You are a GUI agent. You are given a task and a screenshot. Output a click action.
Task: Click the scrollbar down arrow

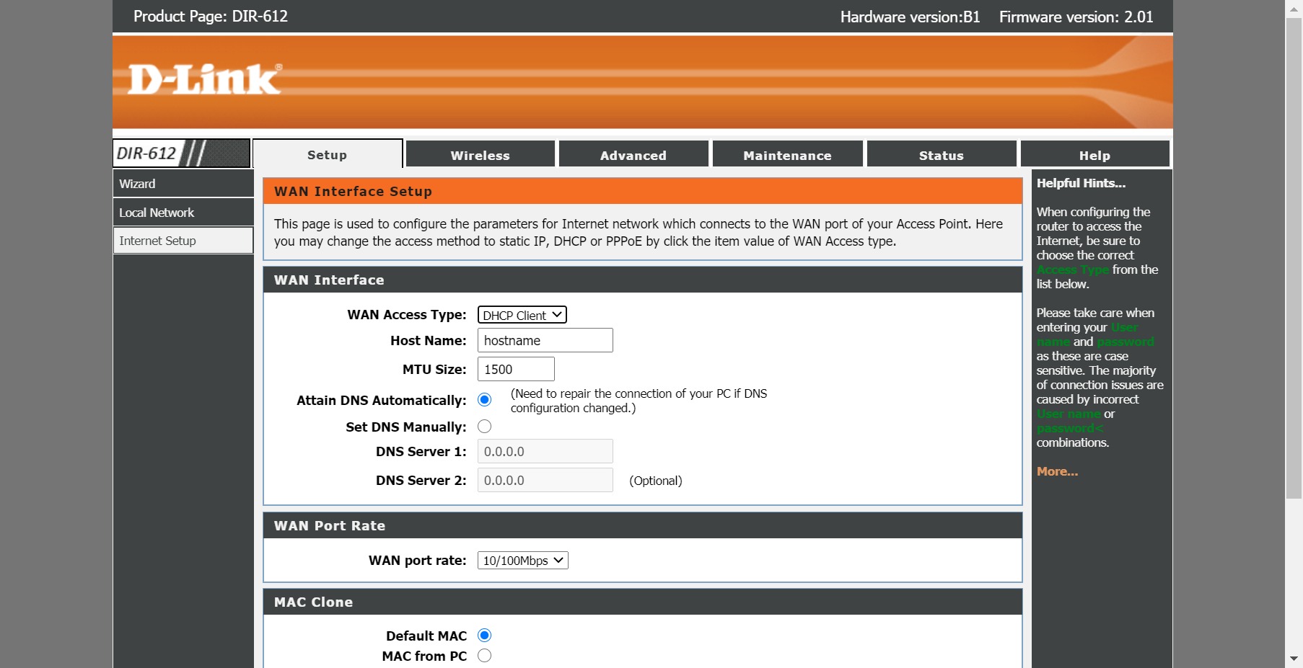(x=1294, y=659)
